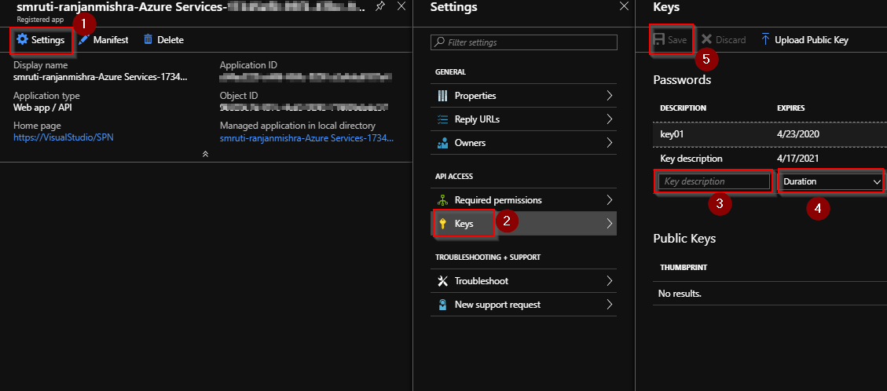
Task: Select the key01 password row
Action: 770,134
